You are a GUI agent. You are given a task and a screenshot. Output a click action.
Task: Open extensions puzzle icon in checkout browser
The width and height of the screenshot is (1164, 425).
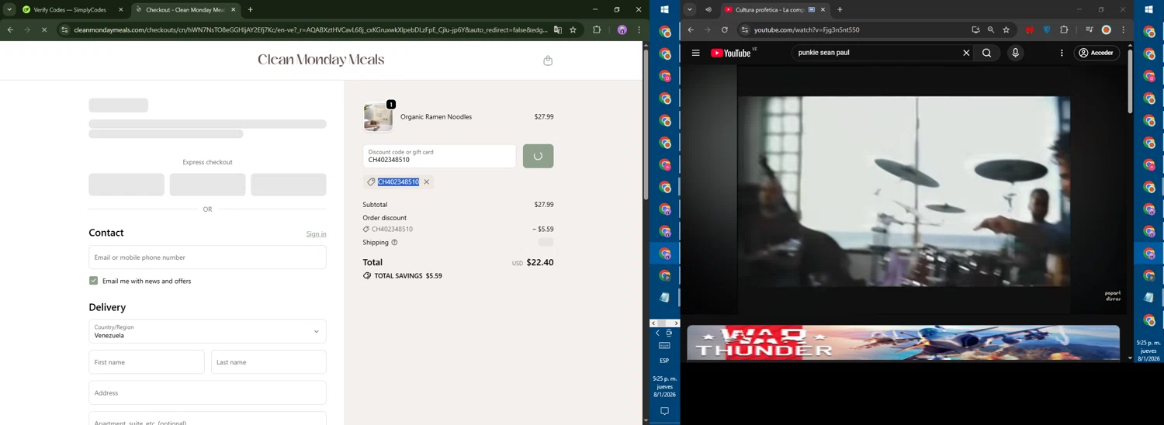coord(597,30)
